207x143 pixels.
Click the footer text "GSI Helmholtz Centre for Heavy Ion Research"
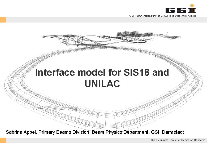pos(178,140)
